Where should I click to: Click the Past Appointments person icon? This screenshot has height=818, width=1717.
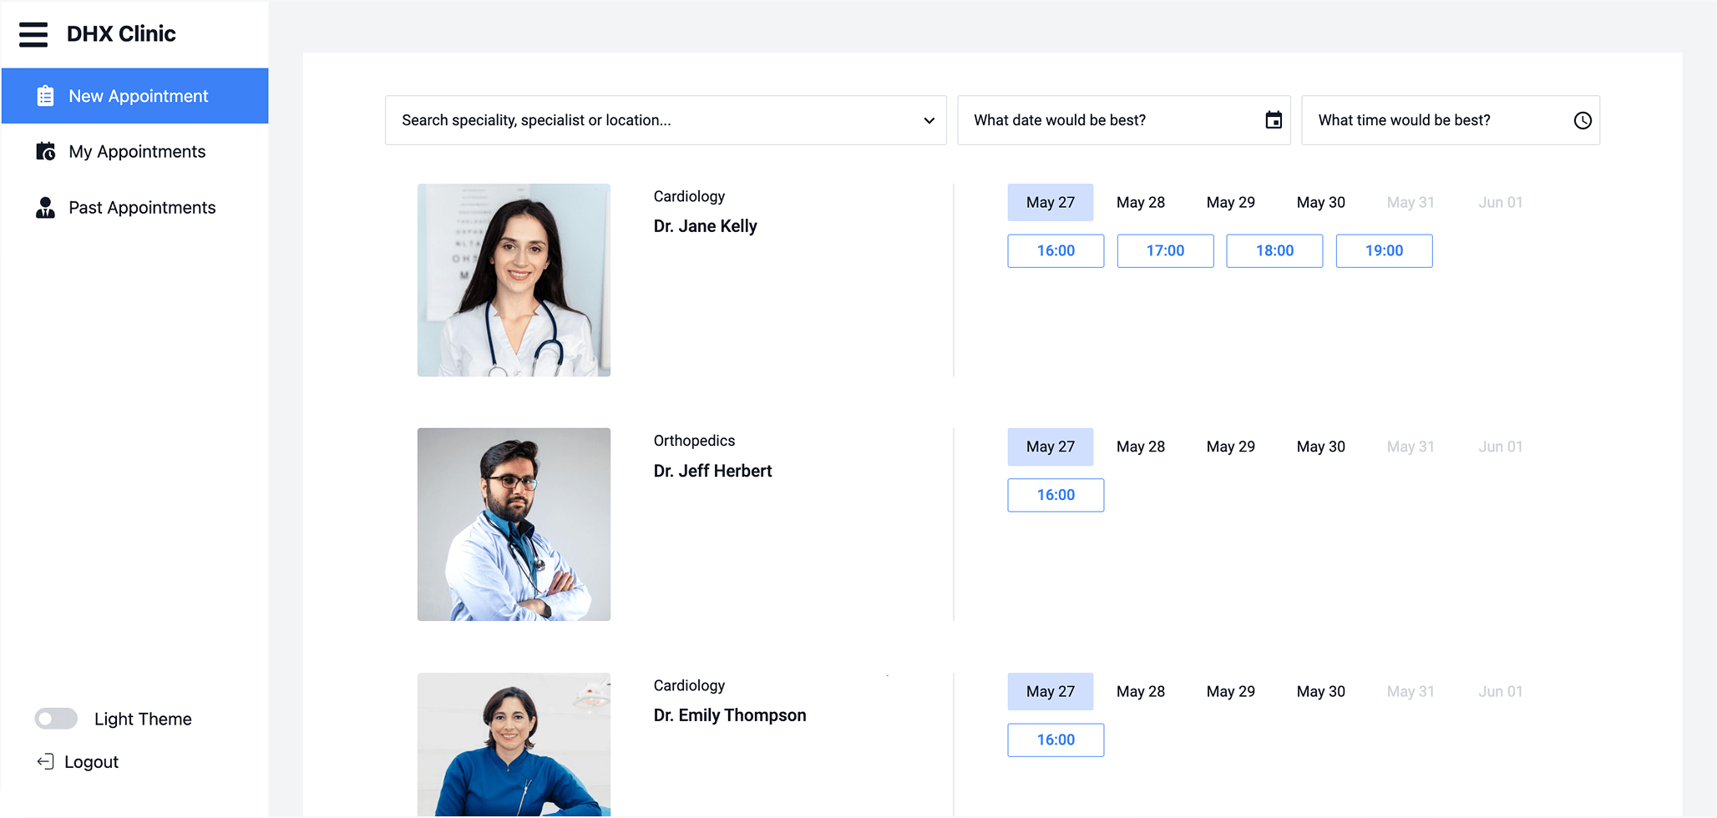pyautogui.click(x=46, y=207)
